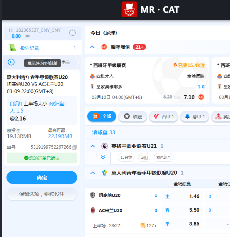The height and width of the screenshot is (237, 230).
Task: Copy the order number 5319199752267266
Action: pos(75,147)
